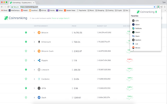Select the Coinranking browser tab
Image resolution: width=167 pixels, height=104 pixels.
(22, 3)
